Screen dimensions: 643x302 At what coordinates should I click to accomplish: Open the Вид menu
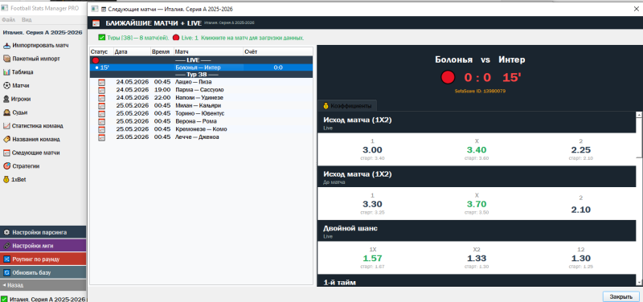point(27,19)
